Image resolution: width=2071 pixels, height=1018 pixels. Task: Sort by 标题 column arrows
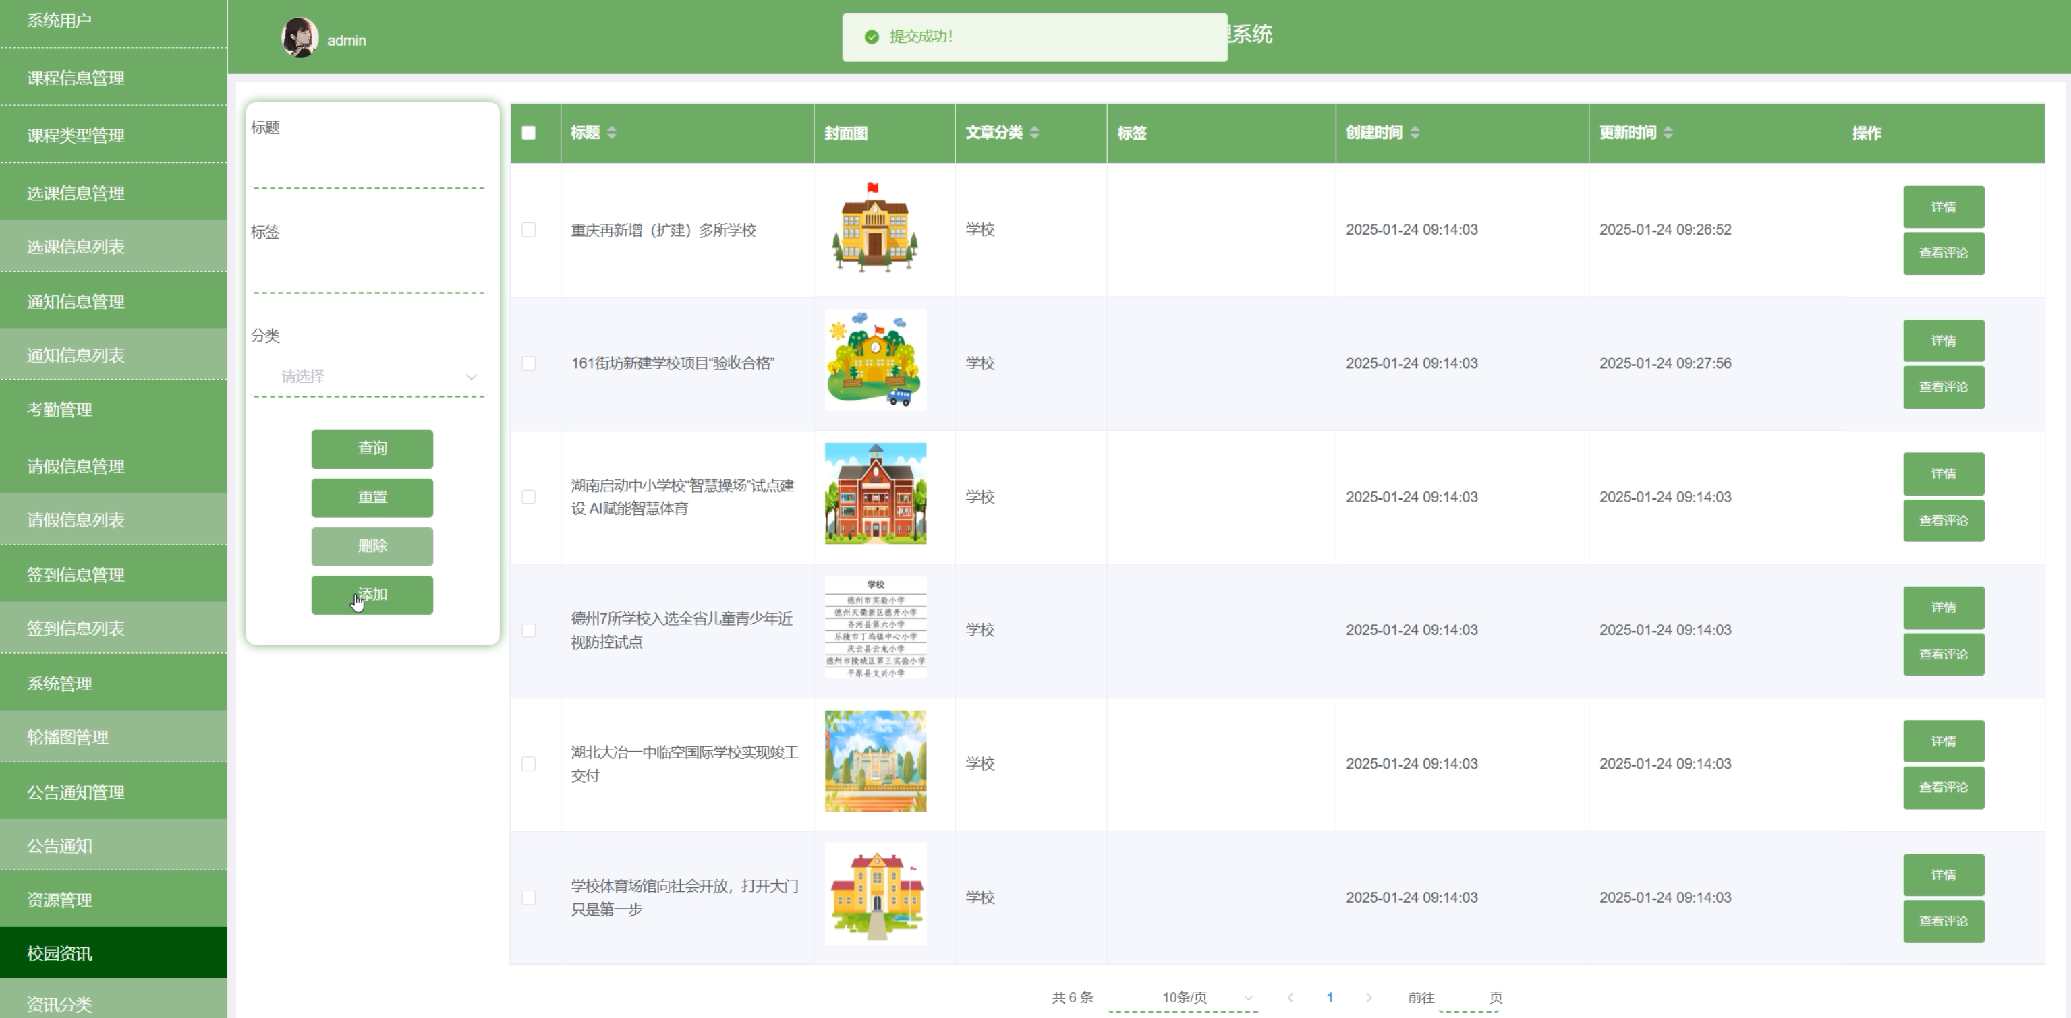pos(612,133)
